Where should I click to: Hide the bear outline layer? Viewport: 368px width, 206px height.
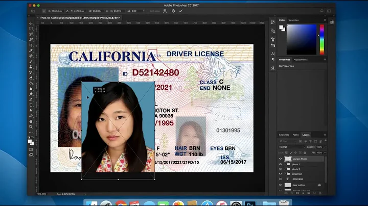280,185
